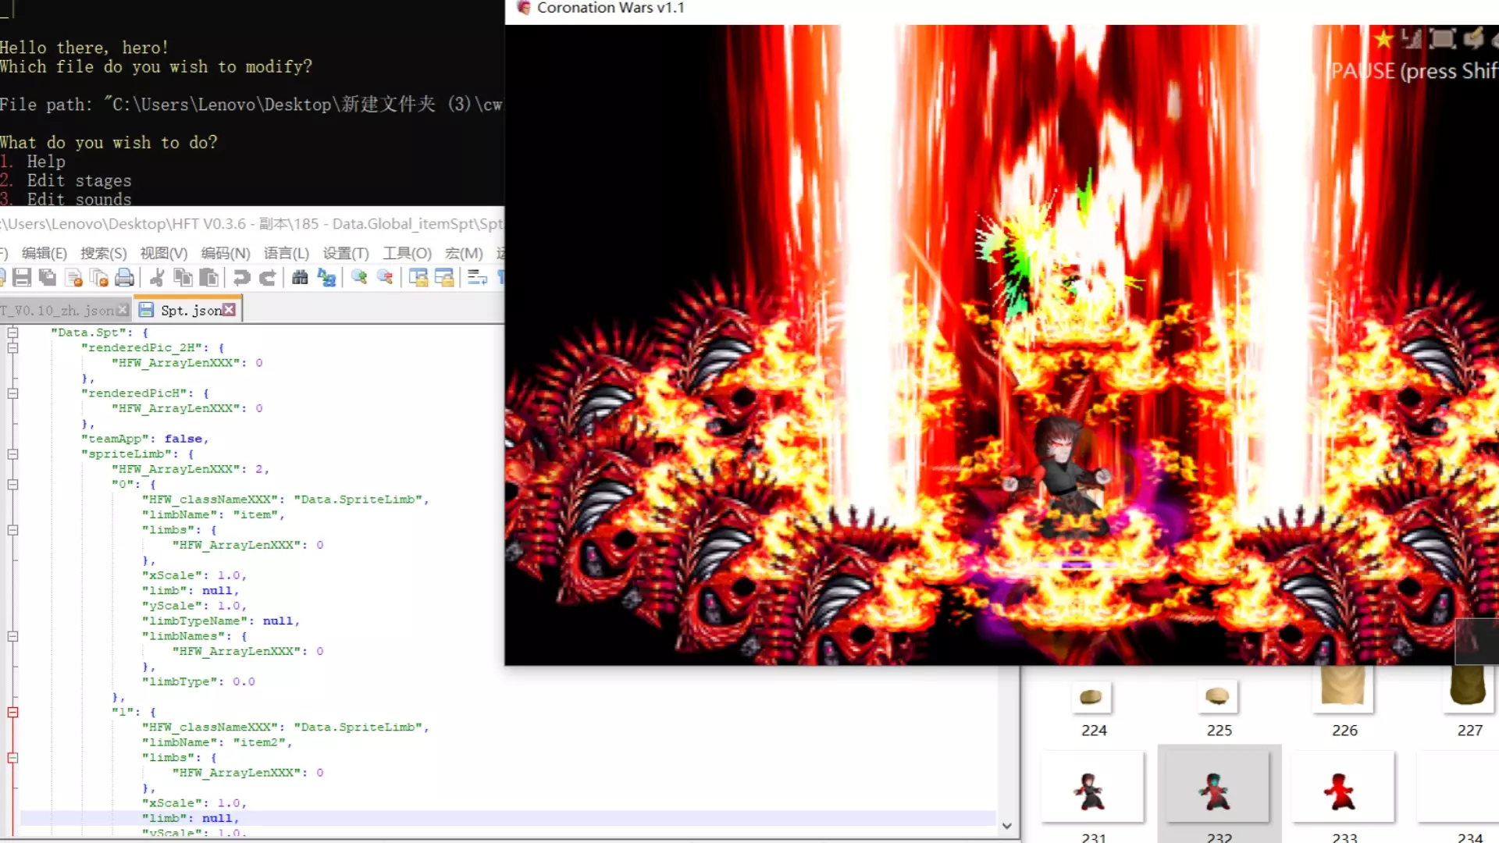Image resolution: width=1499 pixels, height=843 pixels.
Task: Collapse the "limbs" fold under item2
Action: tap(12, 758)
